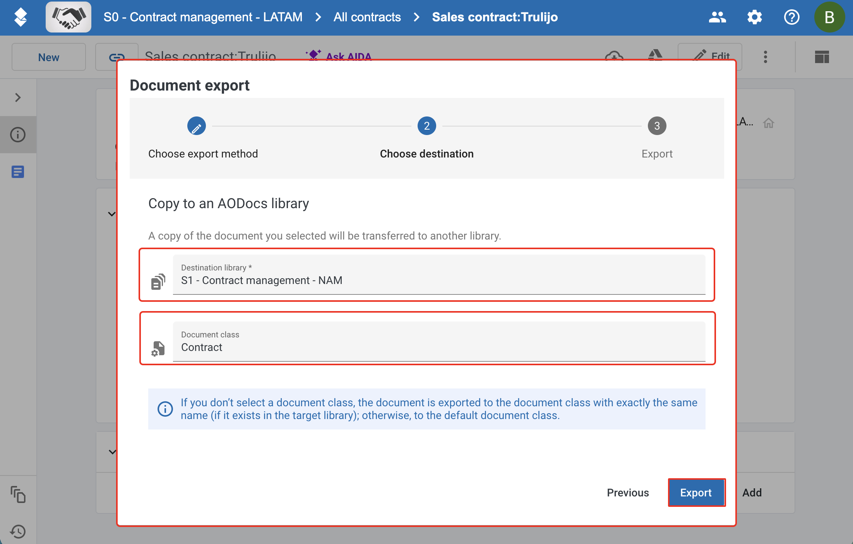Click the document class gear-file icon
Image resolution: width=853 pixels, height=544 pixels.
[x=158, y=349]
